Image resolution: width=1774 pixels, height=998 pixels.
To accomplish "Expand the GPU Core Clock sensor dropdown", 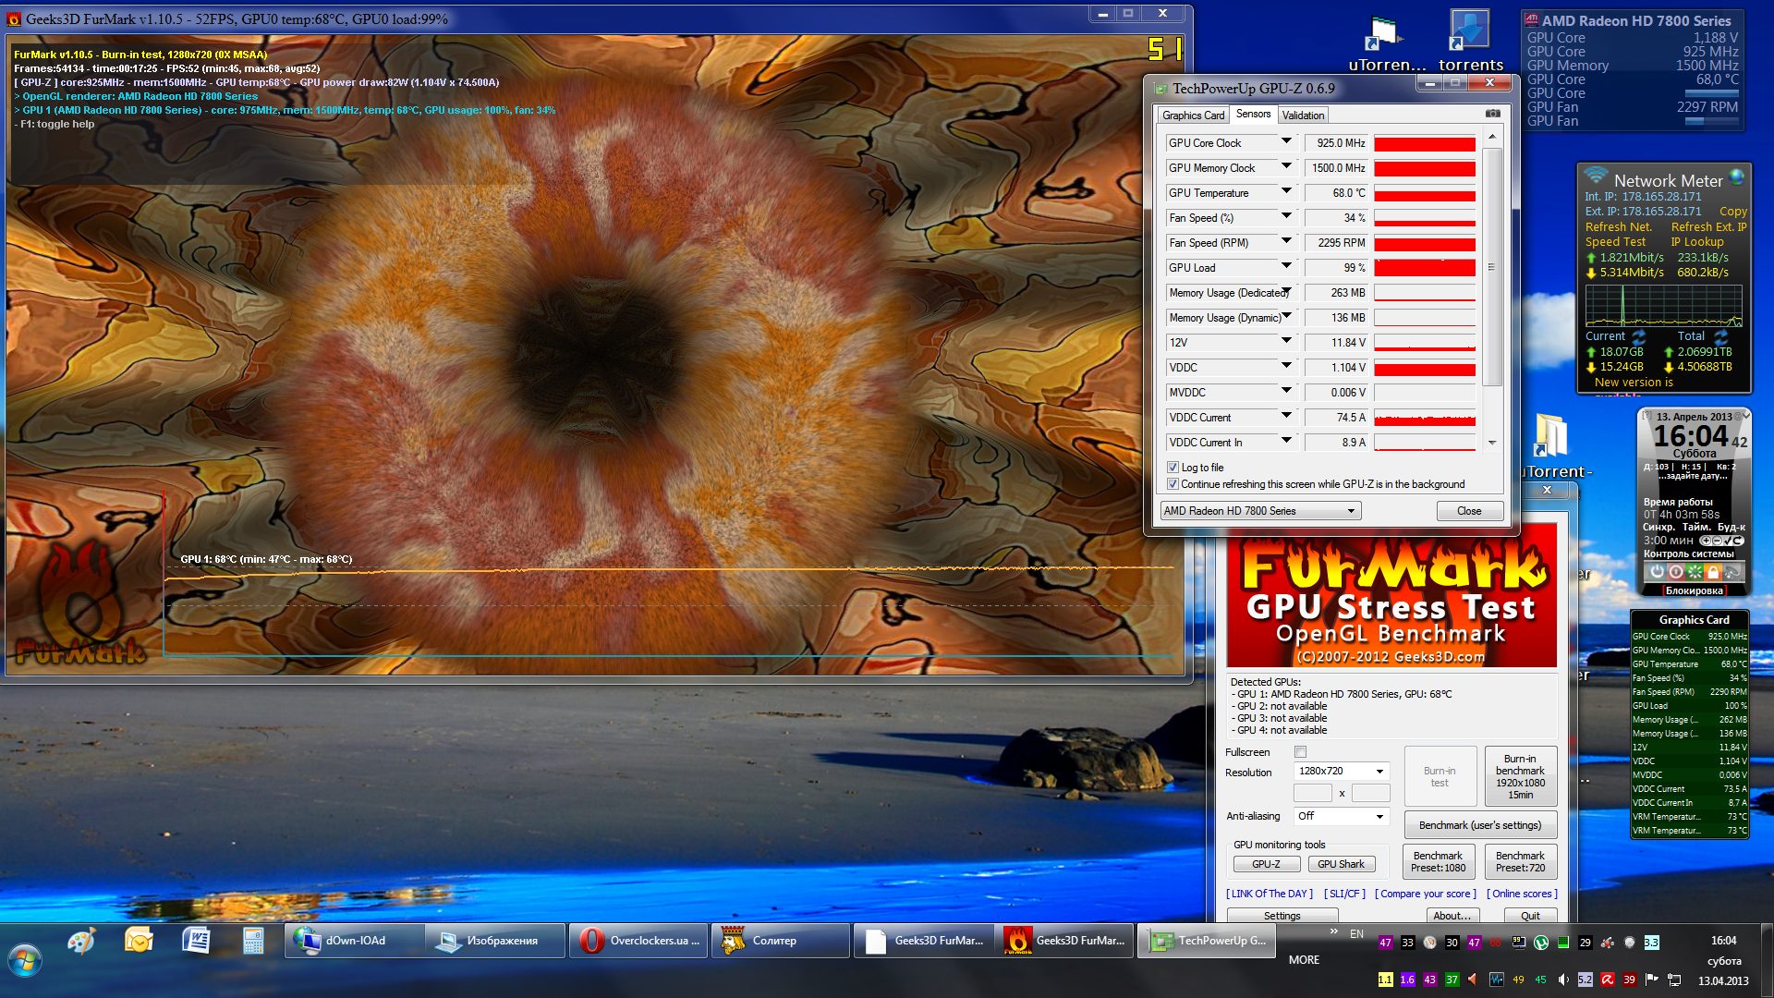I will (1286, 141).
